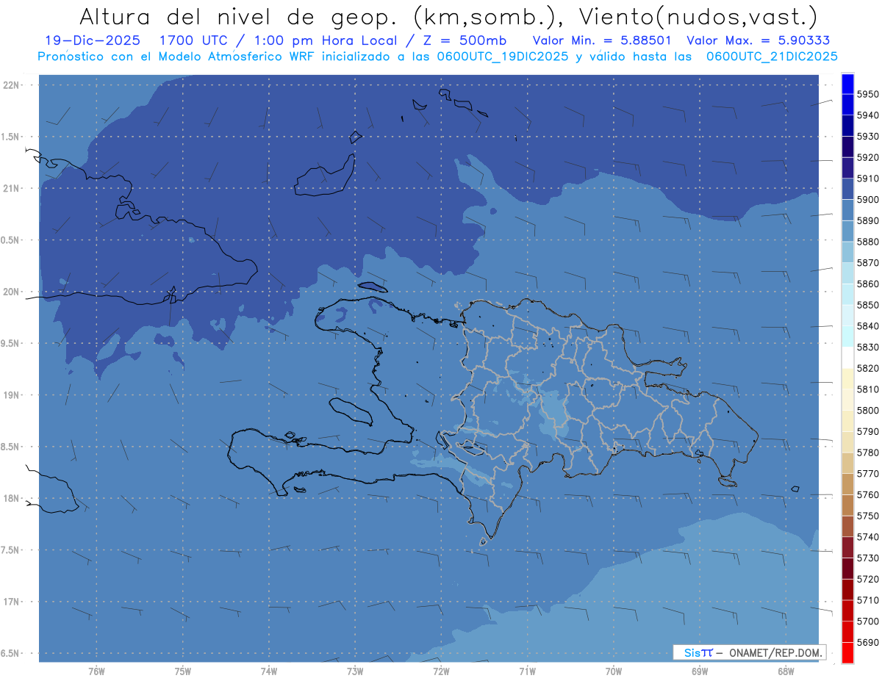Select the 'Valor Min. = 5.88501' text
This screenshot has width=882, height=681.
click(601, 40)
